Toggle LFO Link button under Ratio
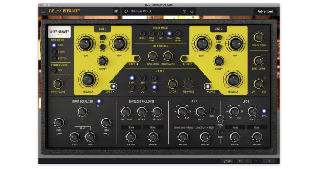The width and height of the screenshot is (318, 169). 220,132
